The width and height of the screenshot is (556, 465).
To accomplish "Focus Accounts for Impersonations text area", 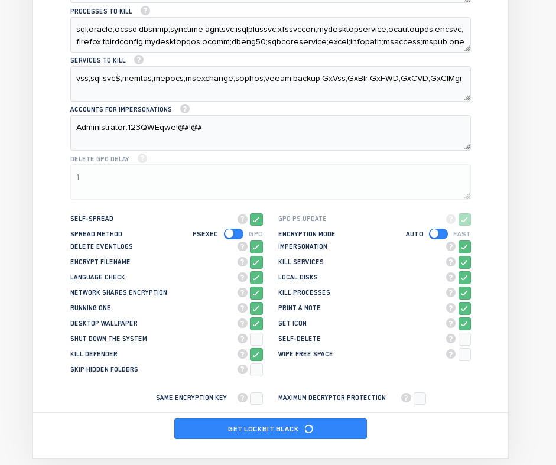I will point(271,133).
